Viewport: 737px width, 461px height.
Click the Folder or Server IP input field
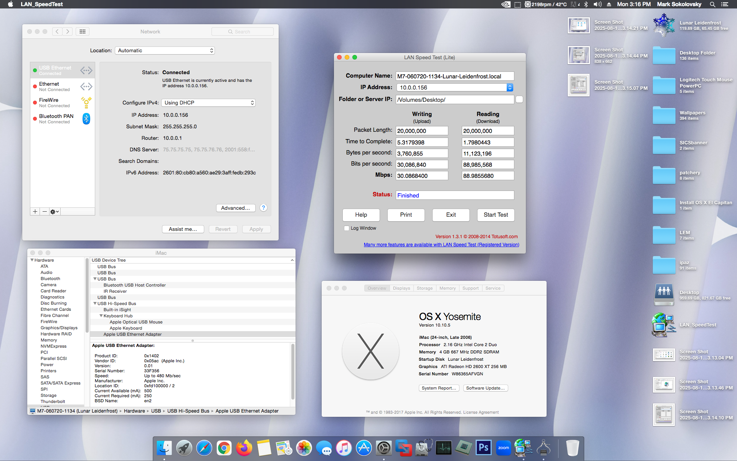pyautogui.click(x=454, y=99)
